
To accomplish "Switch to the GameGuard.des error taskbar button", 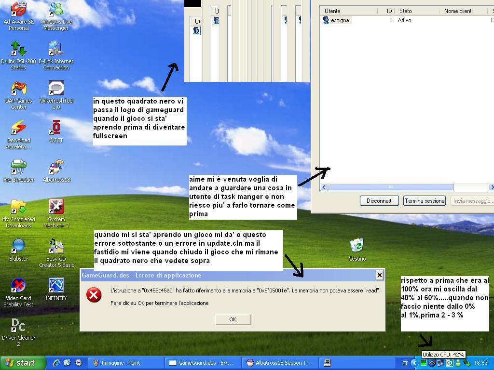I will [x=204, y=363].
